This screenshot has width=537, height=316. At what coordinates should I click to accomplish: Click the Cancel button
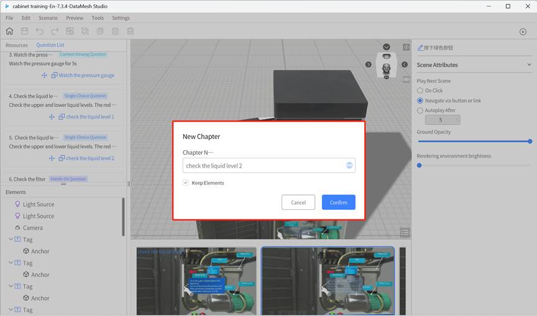[298, 202]
